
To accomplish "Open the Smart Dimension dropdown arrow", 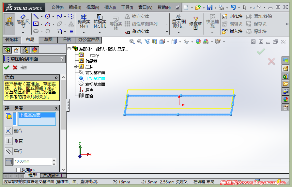I will pos(23,33).
